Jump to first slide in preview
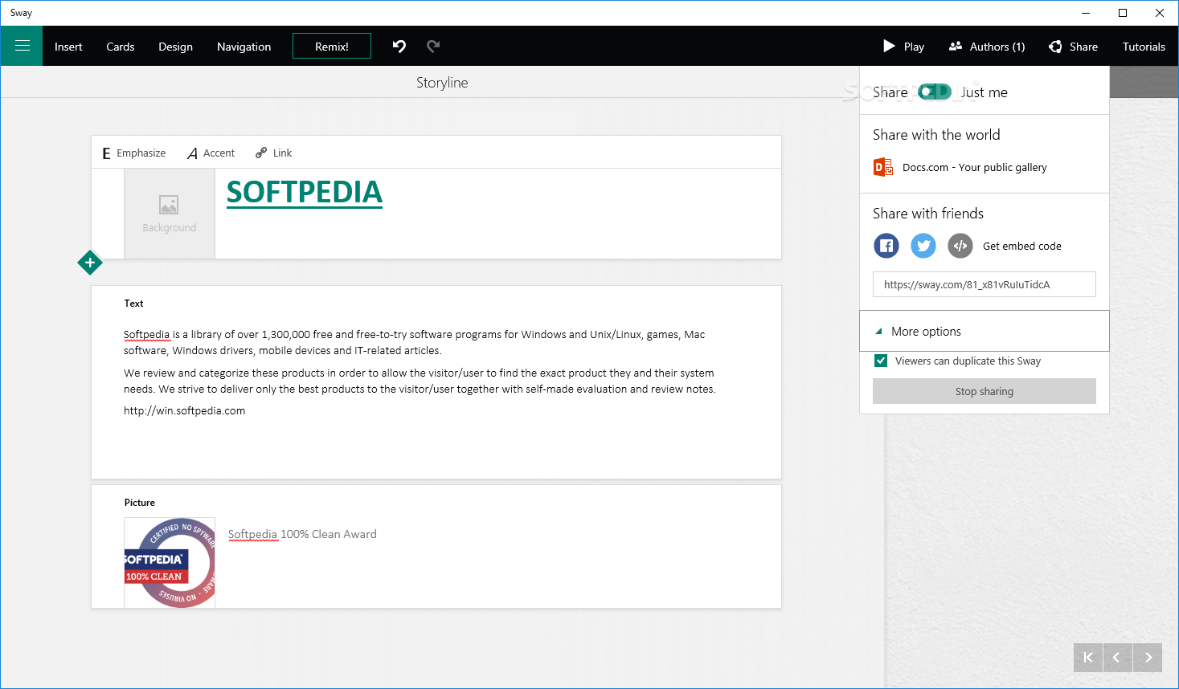 tap(1088, 657)
